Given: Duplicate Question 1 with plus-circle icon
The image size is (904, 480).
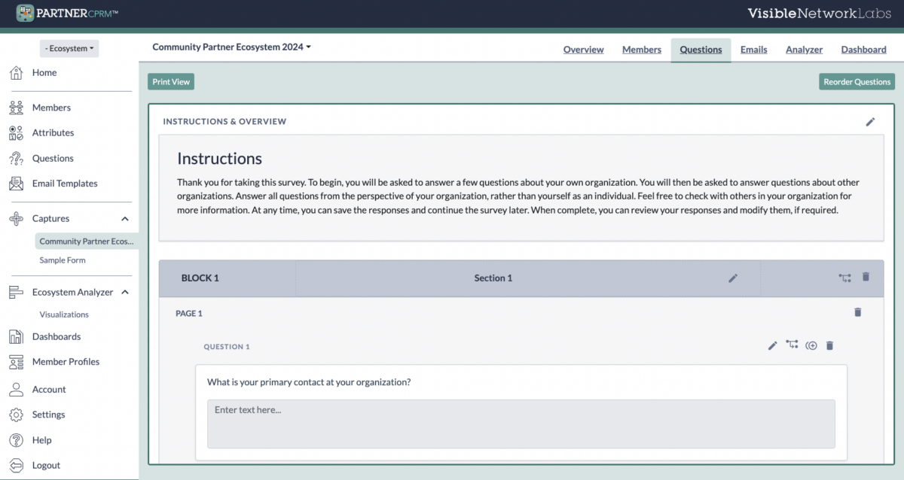Looking at the screenshot, I should click(x=811, y=346).
